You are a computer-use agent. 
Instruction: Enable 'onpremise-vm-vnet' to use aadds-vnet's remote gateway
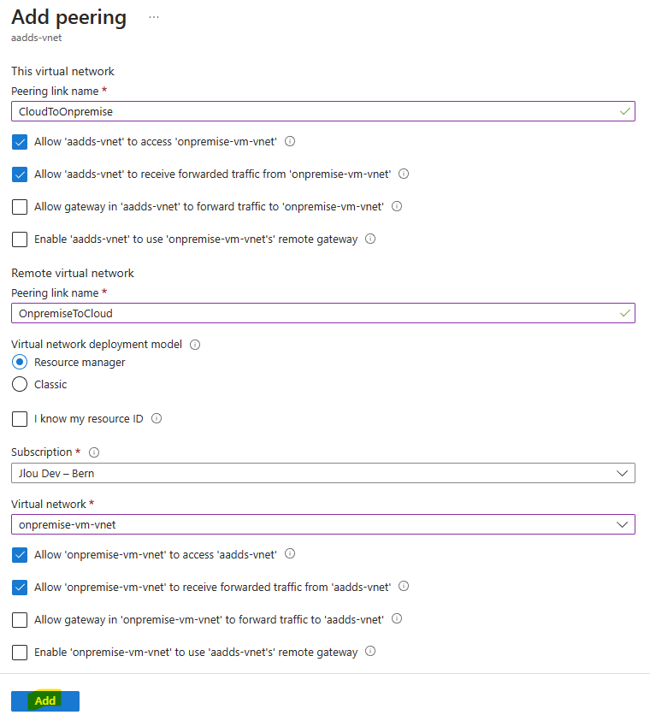pos(20,653)
